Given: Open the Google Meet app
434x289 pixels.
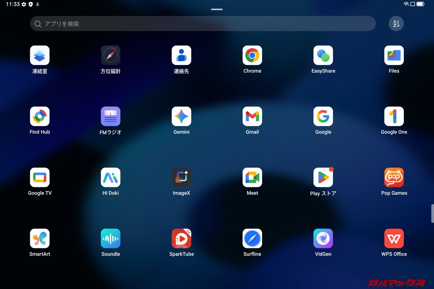Looking at the screenshot, I should pyautogui.click(x=252, y=178).
